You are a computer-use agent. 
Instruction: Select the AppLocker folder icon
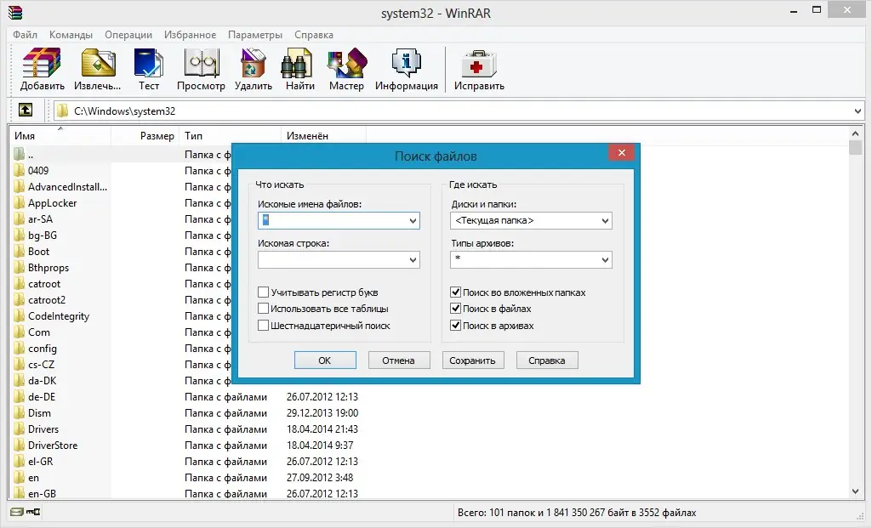coord(20,202)
